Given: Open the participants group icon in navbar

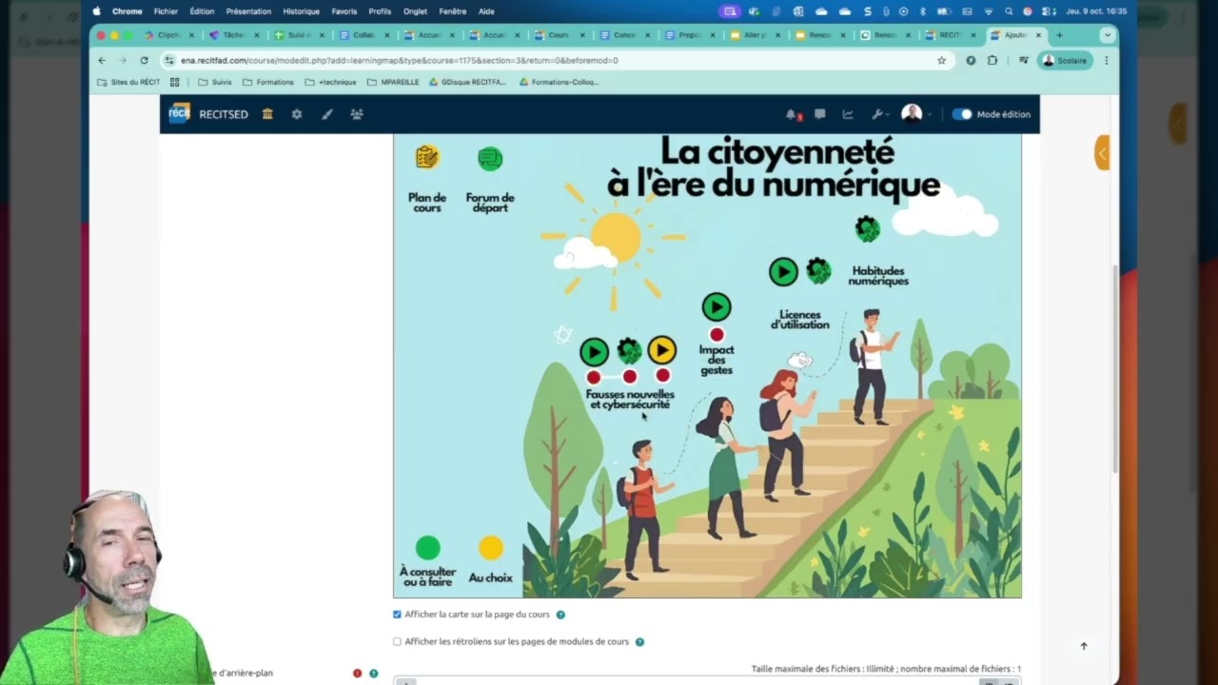Looking at the screenshot, I should coord(357,114).
